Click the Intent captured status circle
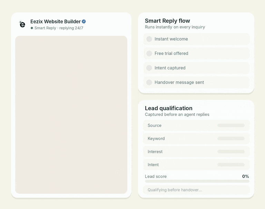 click(149, 68)
